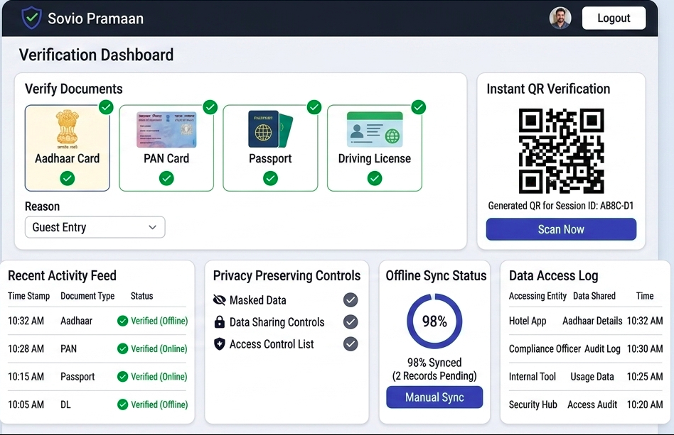This screenshot has width=674, height=435.
Task: Click the Aadhaar emblem image
Action: click(68, 128)
